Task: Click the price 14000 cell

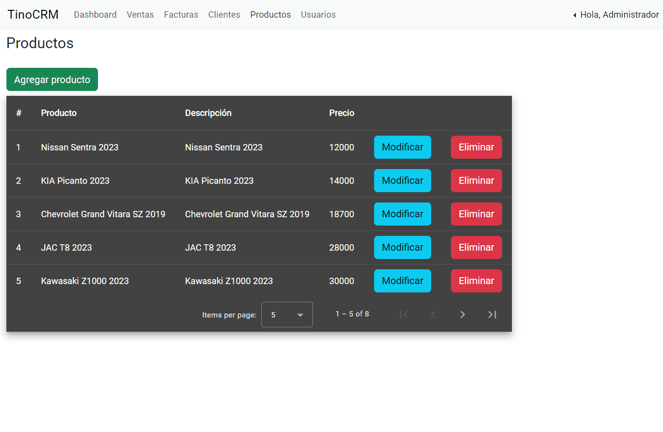Action: click(342, 181)
